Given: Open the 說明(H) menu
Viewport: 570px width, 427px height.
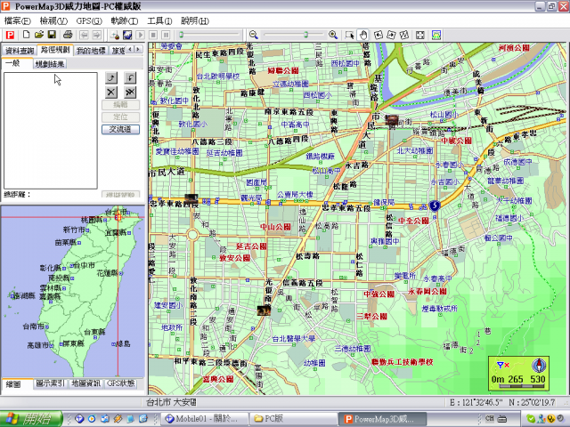Looking at the screenshot, I should [x=195, y=20].
